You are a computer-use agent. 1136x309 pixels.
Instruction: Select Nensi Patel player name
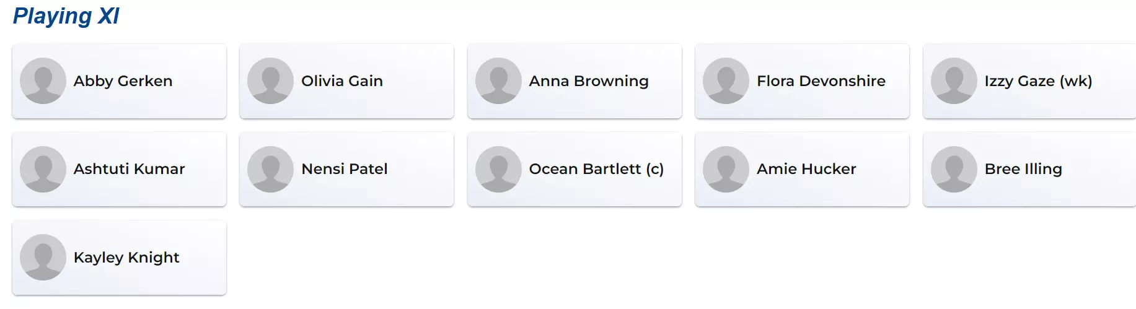(344, 169)
